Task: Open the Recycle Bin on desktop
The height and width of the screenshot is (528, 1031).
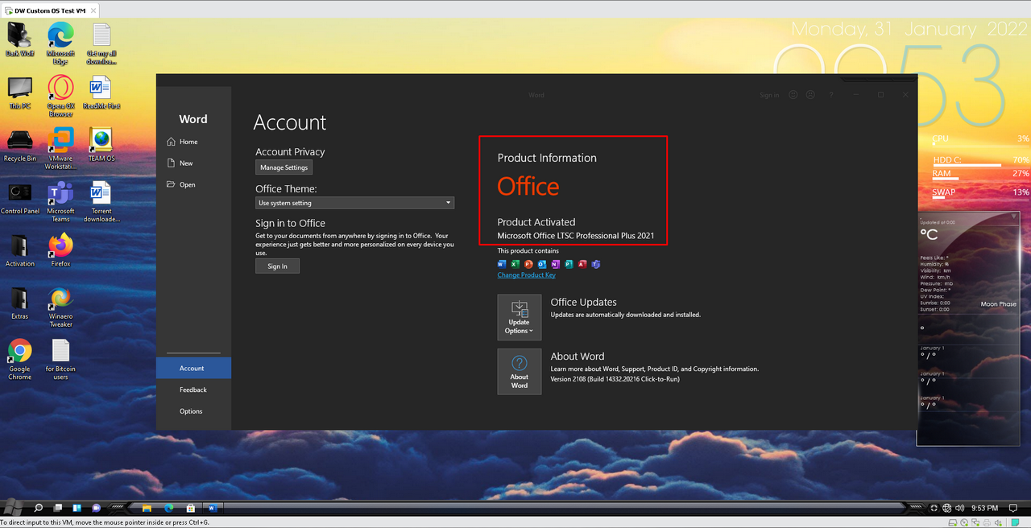Action: 20,145
